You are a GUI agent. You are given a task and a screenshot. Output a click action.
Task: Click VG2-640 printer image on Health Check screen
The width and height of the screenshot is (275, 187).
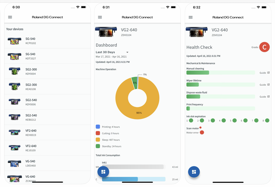[x=197, y=32]
